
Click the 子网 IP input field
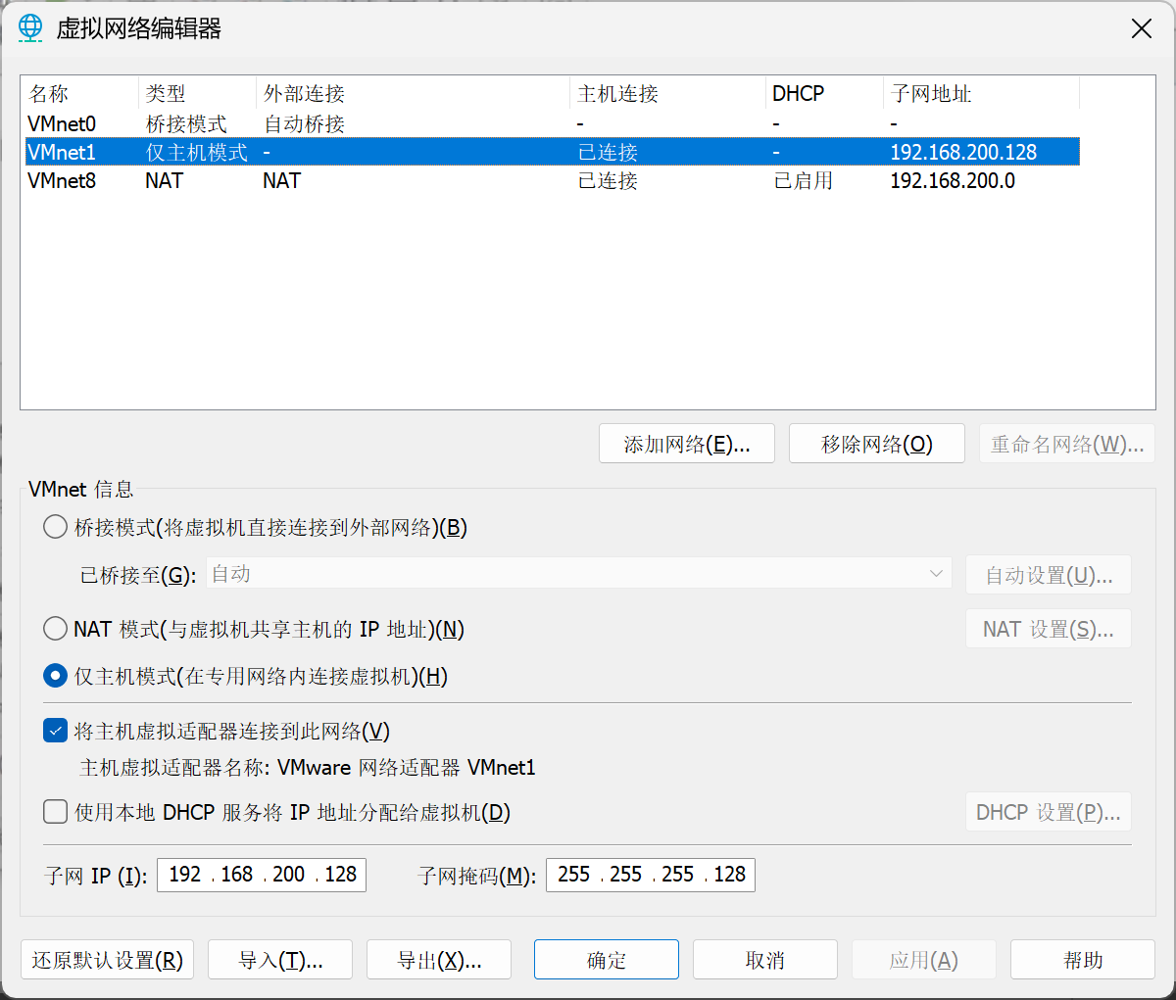[x=262, y=875]
